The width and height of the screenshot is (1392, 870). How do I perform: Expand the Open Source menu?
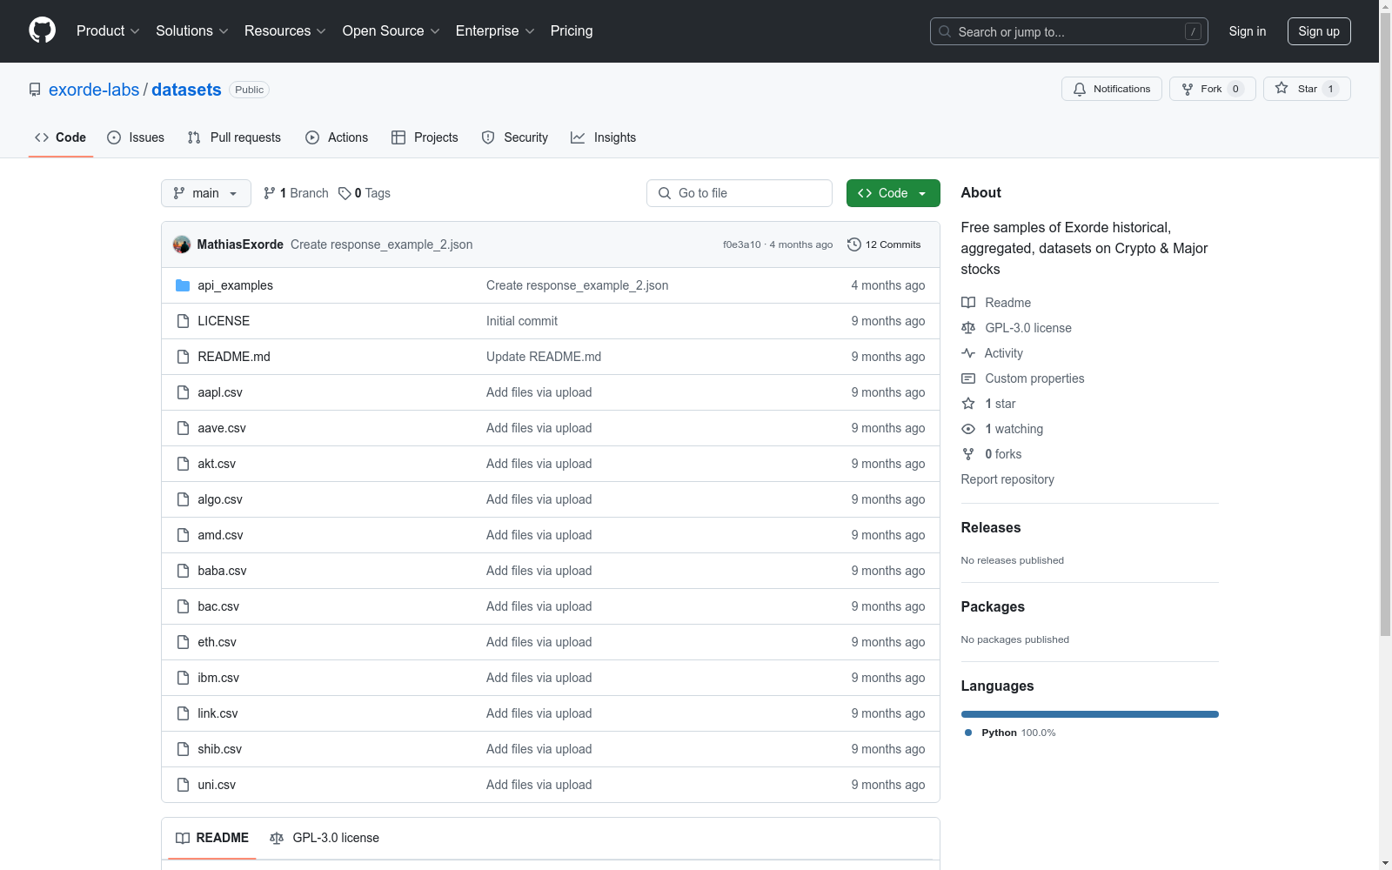click(391, 30)
